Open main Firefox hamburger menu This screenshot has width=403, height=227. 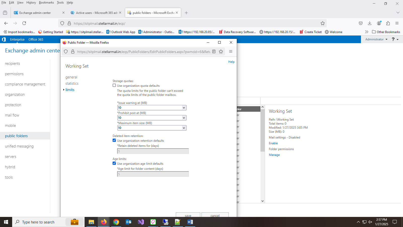click(397, 23)
